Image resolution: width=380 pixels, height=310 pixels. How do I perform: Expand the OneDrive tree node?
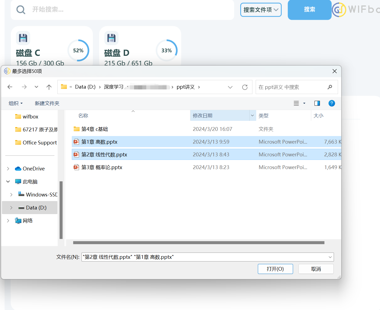(x=8, y=169)
